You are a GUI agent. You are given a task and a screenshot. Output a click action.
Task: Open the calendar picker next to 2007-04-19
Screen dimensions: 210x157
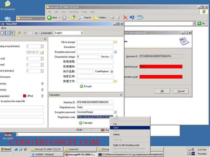pos(42,53)
